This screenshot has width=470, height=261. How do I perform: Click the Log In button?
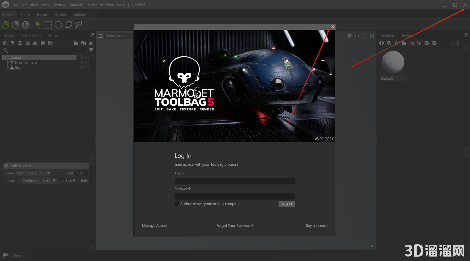[x=287, y=204]
